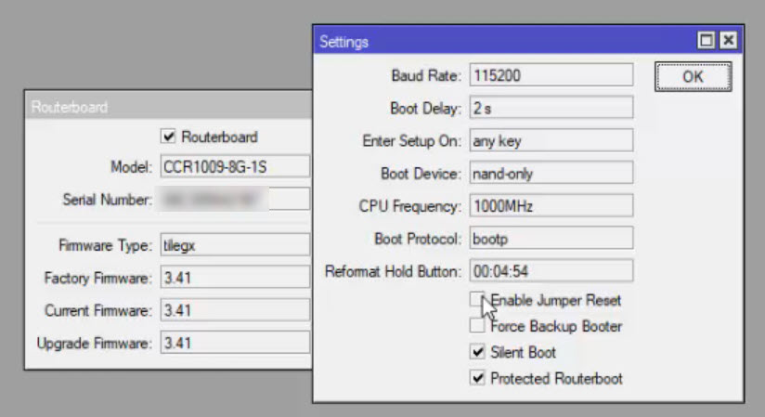Disable the Protected Routerboot checkbox
The image size is (765, 417).
477,378
